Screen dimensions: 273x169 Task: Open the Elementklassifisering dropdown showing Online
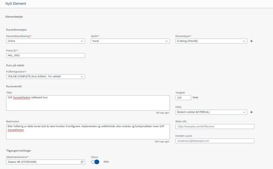coord(45,41)
